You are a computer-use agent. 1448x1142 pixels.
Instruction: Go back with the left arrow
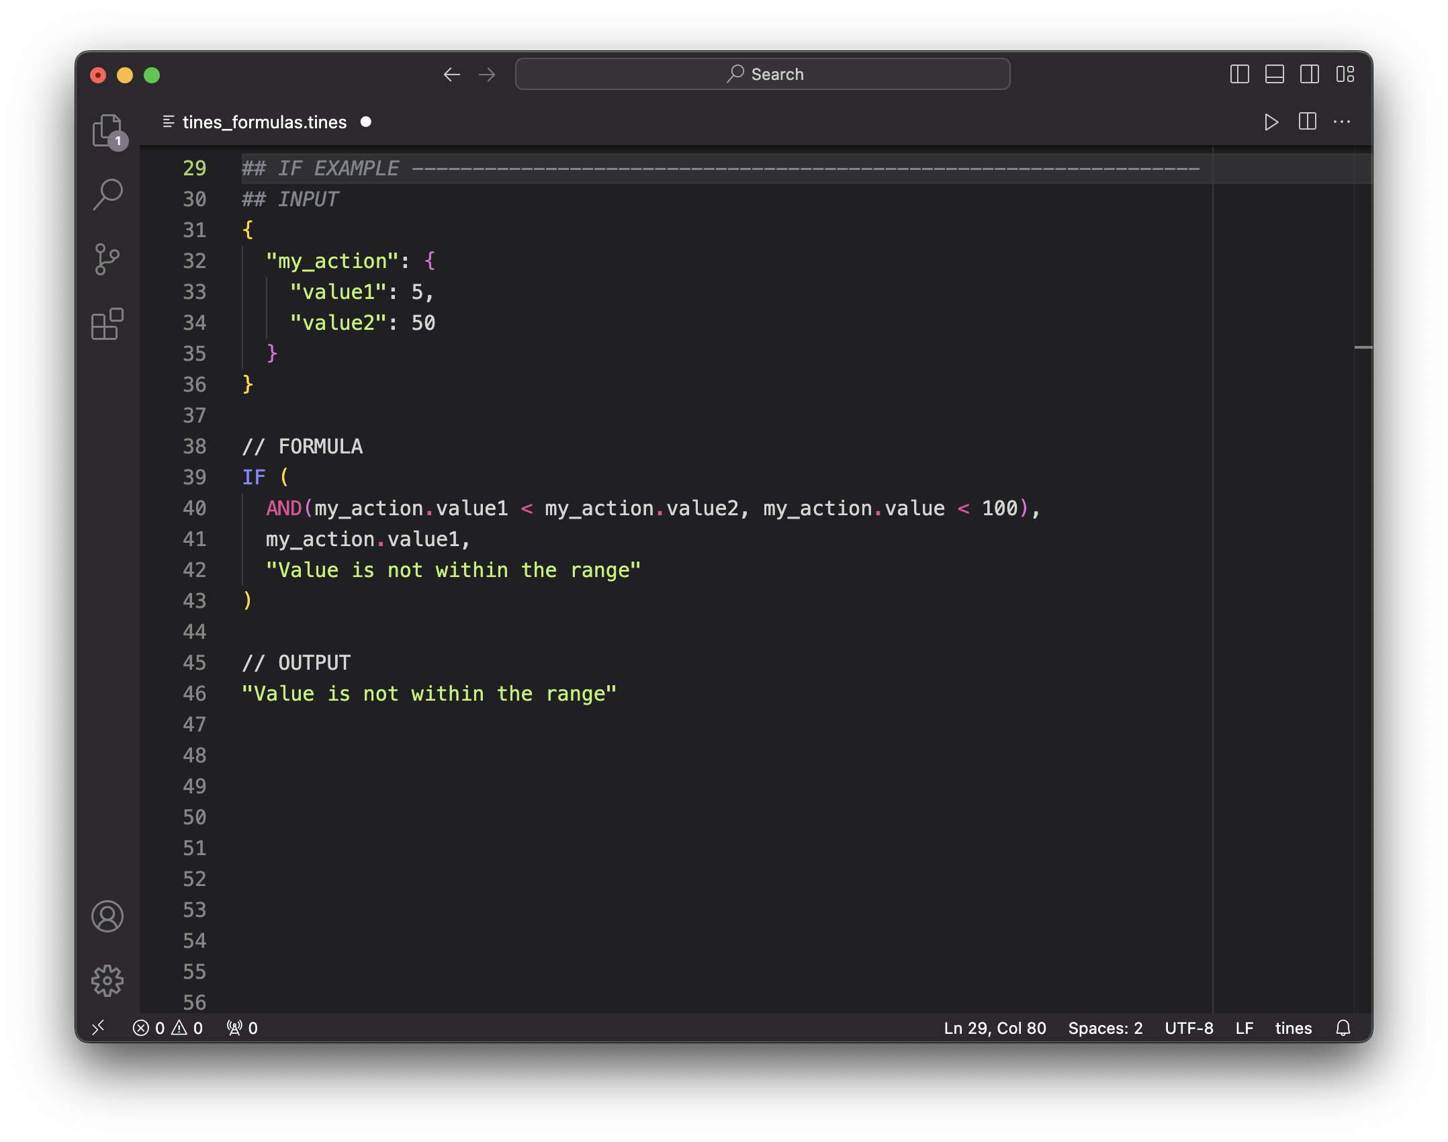tap(452, 75)
